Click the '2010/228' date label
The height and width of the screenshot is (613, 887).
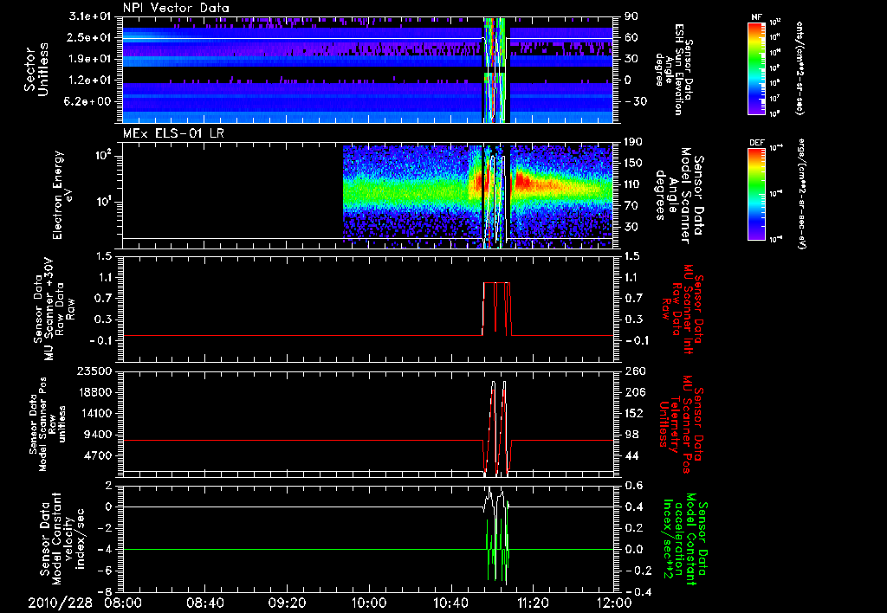tap(61, 603)
